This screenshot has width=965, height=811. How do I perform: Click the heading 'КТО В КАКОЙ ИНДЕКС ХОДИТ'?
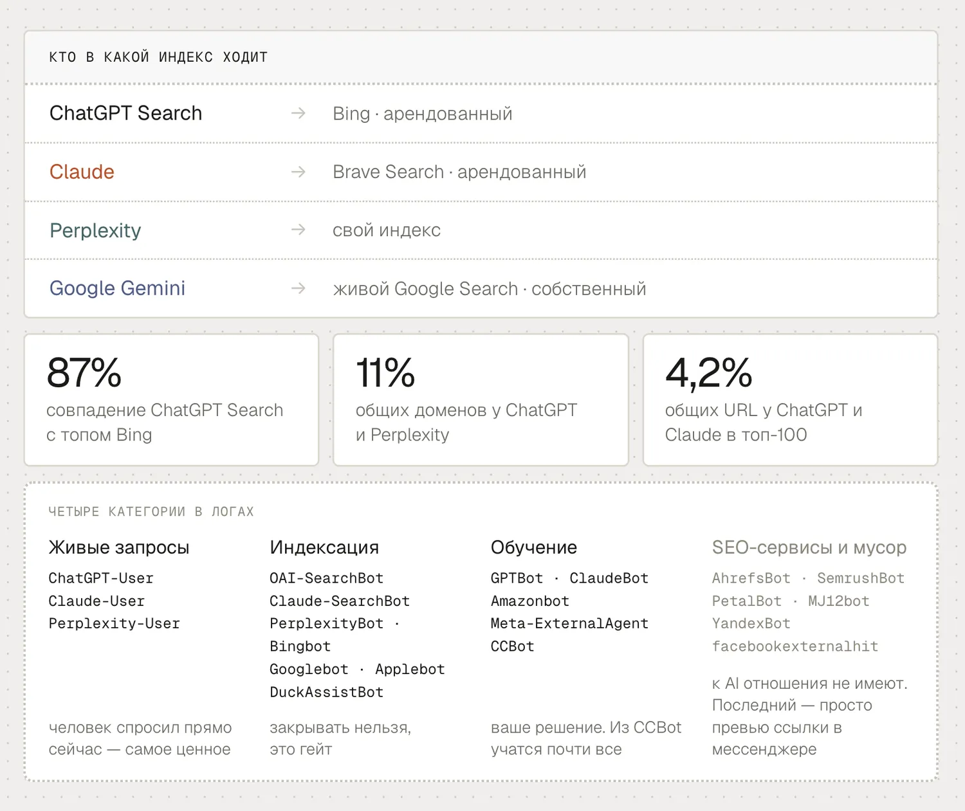tap(158, 57)
